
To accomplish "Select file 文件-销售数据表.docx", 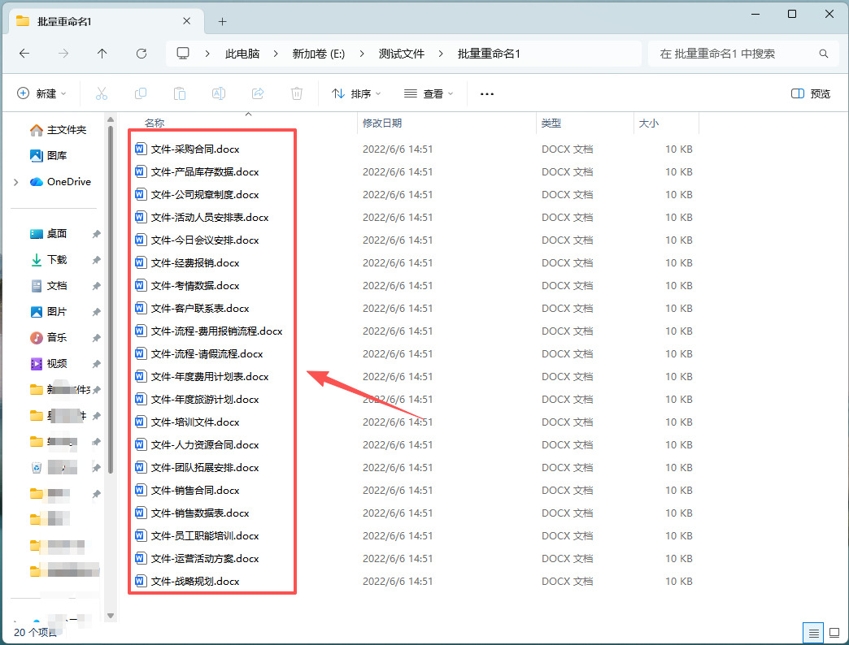I will pyautogui.click(x=192, y=513).
